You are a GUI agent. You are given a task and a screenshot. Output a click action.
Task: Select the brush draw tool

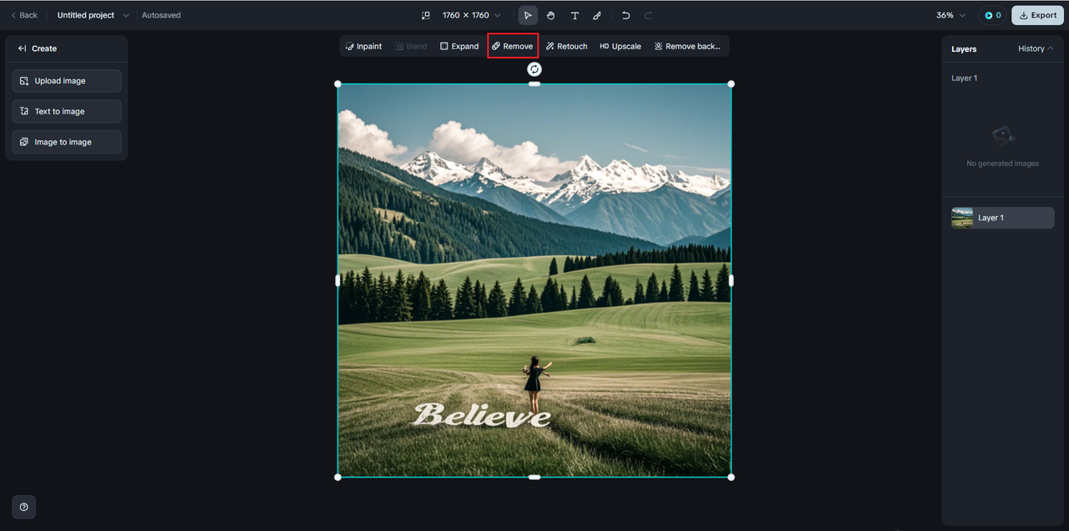click(597, 15)
